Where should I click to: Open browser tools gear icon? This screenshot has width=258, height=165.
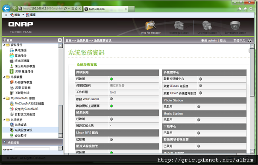pyautogui.click(x=251, y=9)
